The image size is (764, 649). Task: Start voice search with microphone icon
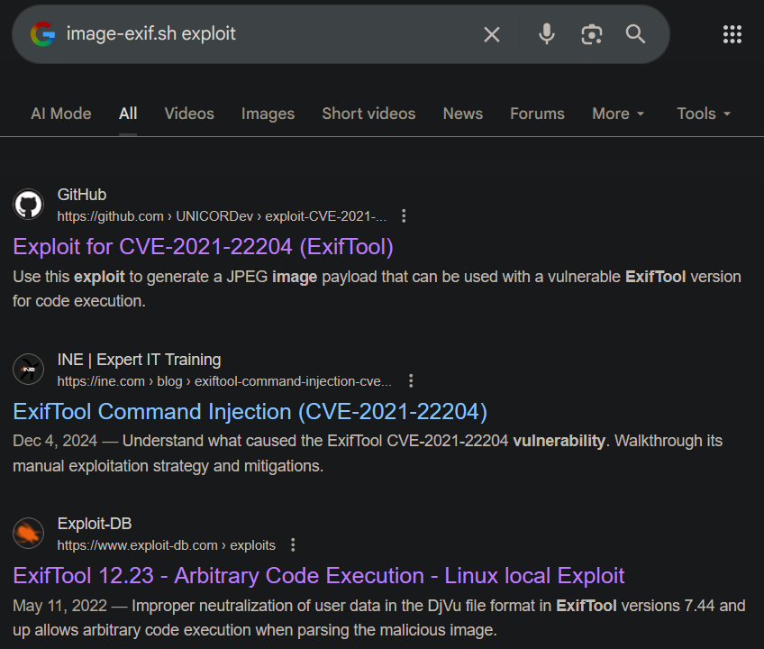(546, 34)
